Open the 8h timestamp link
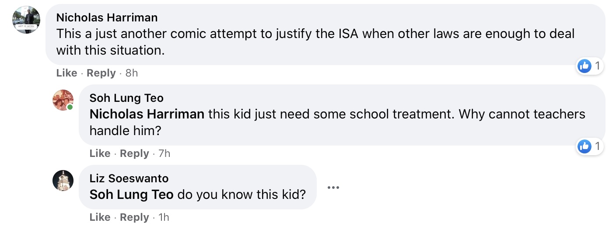The height and width of the screenshot is (226, 616). 131,73
